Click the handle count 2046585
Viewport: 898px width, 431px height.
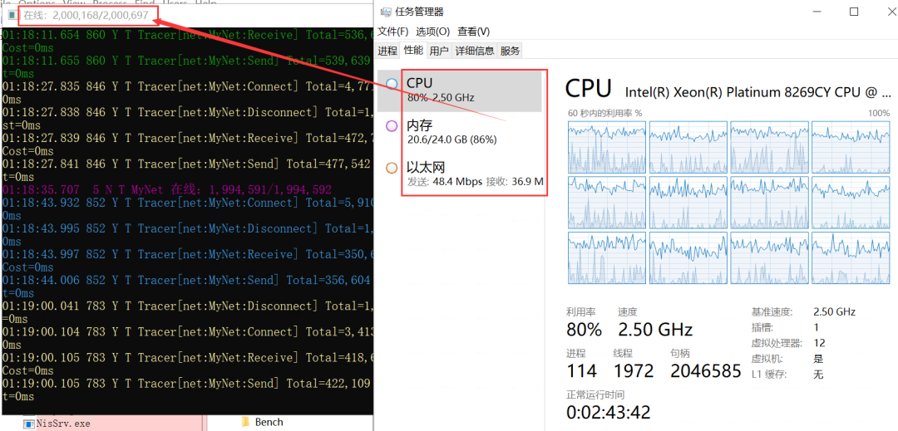[x=706, y=371]
